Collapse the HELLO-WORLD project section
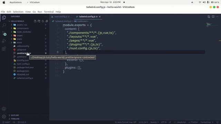221x124 pixels. click(17, 21)
